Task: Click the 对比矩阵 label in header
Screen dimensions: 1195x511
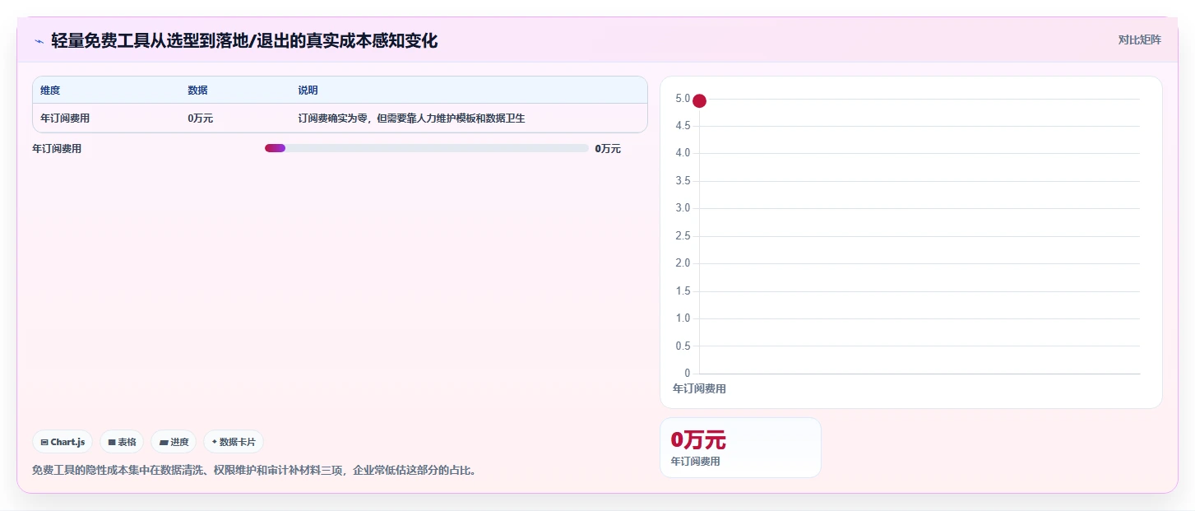Action: pyautogui.click(x=1139, y=39)
